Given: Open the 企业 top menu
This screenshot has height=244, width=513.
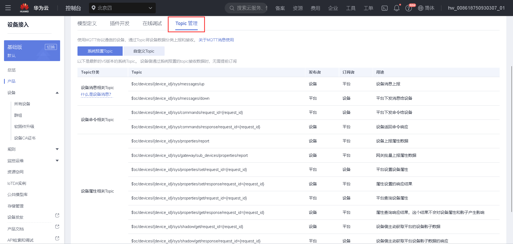Looking at the screenshot, I should point(333,8).
